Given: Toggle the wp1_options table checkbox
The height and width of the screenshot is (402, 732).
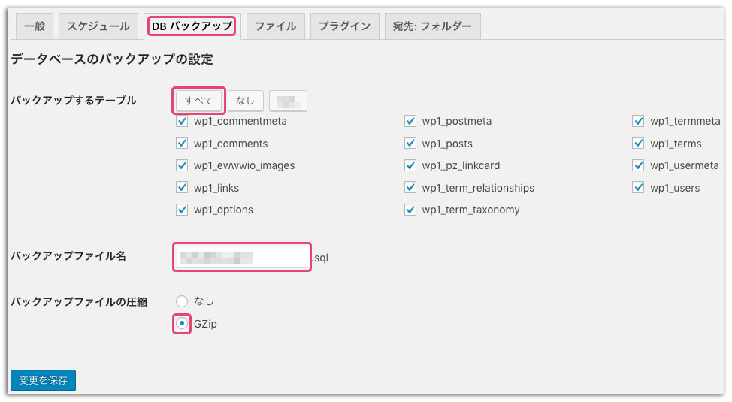Looking at the screenshot, I should coord(182,210).
